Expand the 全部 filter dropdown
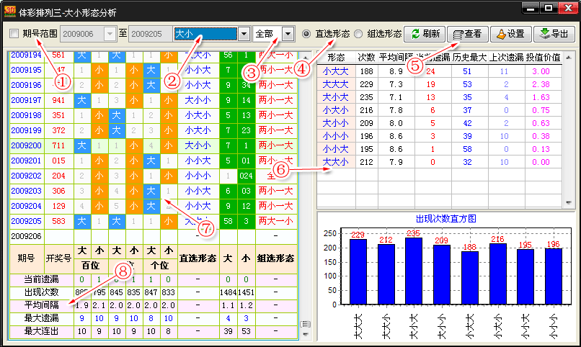 click(x=288, y=34)
